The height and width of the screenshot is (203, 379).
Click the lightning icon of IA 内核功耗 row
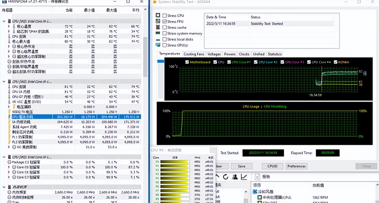9,122
